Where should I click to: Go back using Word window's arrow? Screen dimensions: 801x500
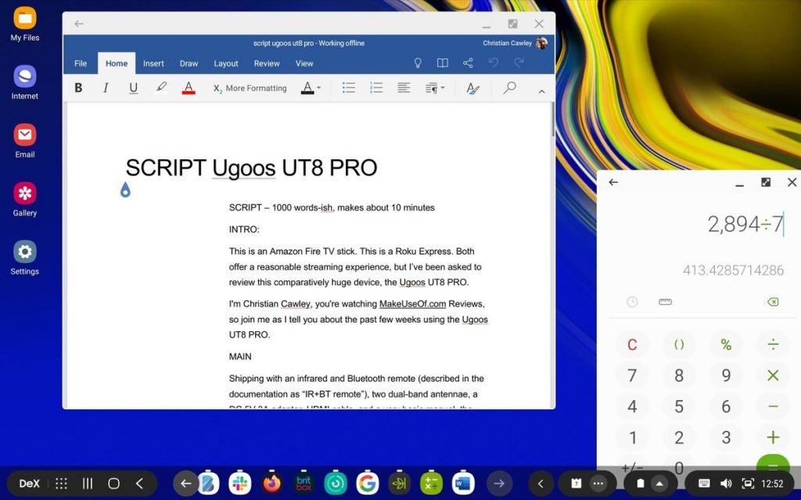(x=79, y=23)
